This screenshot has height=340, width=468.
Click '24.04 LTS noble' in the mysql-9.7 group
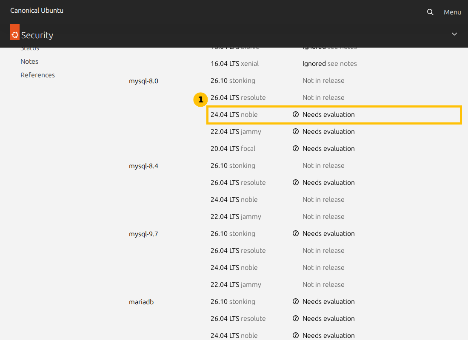click(x=234, y=267)
